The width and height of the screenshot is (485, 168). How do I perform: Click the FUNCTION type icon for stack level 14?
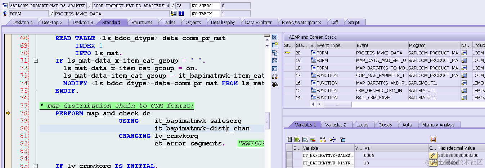tap(313, 98)
